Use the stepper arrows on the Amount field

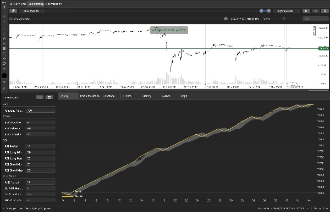[x=54, y=111]
